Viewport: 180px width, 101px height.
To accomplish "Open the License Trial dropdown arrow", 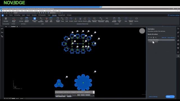I will pyautogui.click(x=119, y=23).
